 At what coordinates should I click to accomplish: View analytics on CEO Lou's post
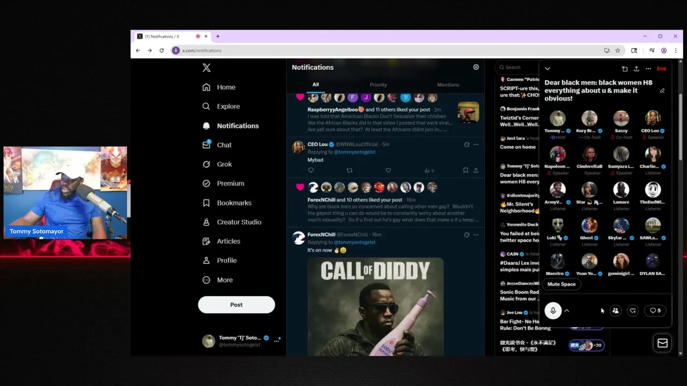[429, 170]
